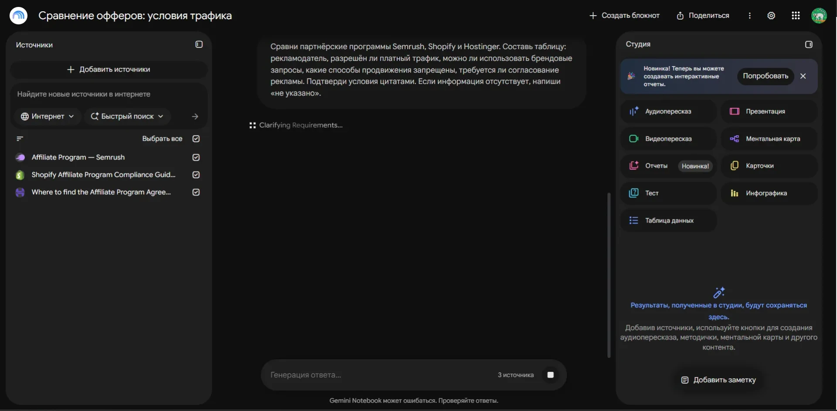This screenshot has height=411, width=837.
Task: Open the account avatar menu
Action: [x=819, y=16]
